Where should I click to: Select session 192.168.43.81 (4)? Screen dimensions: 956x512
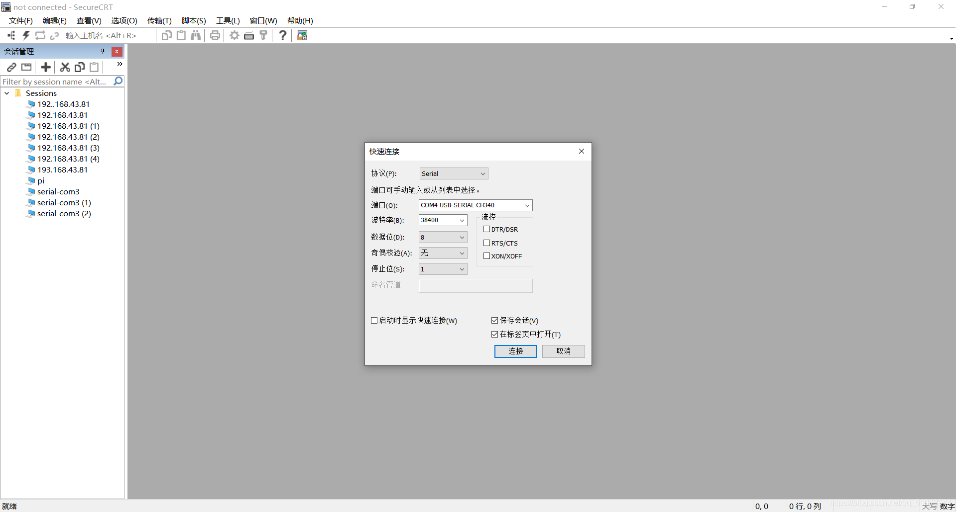68,159
